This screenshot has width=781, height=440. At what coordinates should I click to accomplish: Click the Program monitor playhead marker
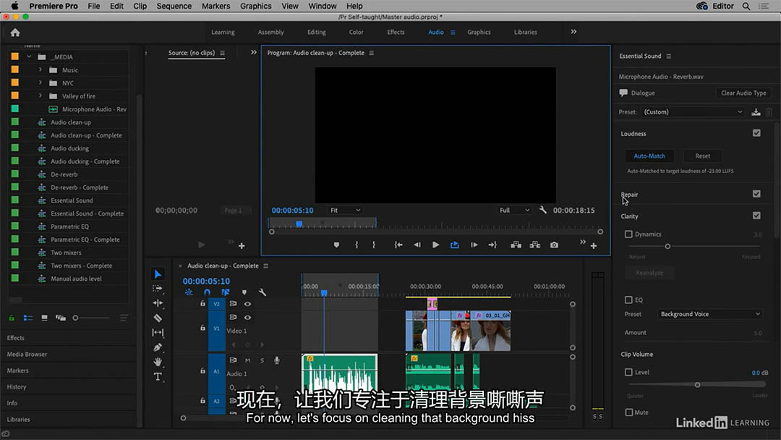click(299, 224)
